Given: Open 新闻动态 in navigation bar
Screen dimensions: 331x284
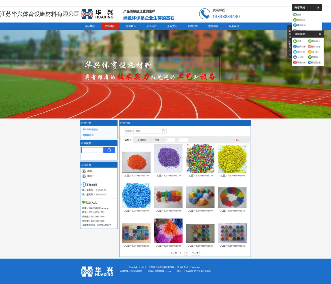Looking at the screenshot, I should click(193, 26).
